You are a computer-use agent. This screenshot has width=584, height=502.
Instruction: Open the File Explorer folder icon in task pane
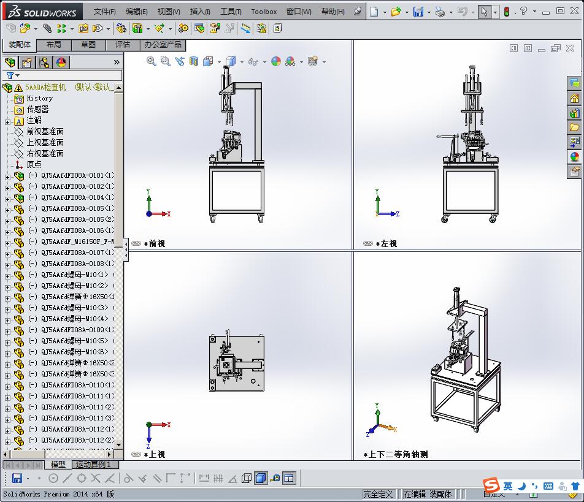[x=574, y=127]
